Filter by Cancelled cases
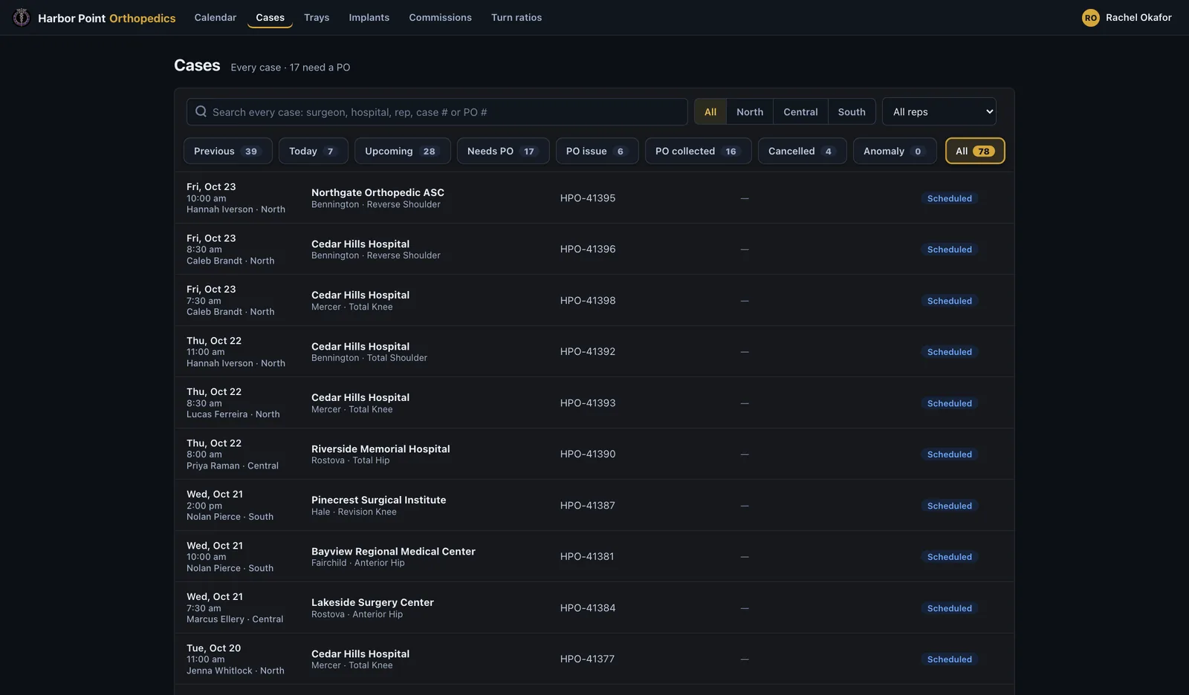Screen dimensions: 1189x695 click(x=802, y=151)
